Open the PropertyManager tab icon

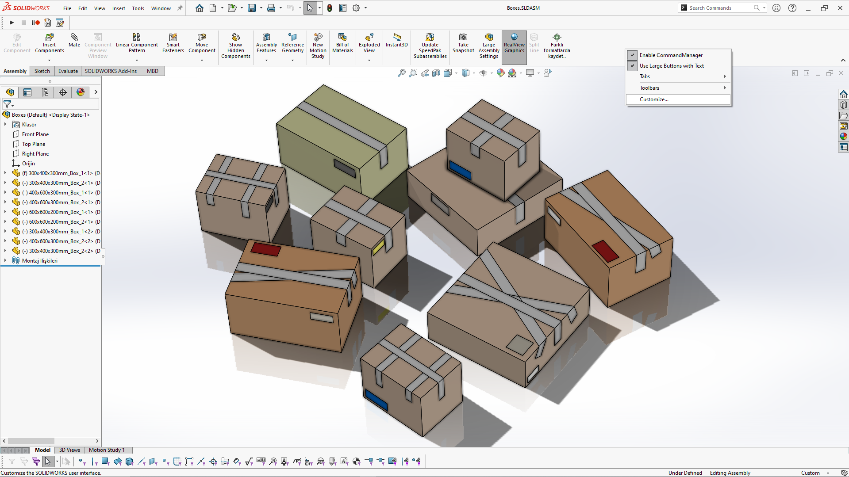pos(27,92)
